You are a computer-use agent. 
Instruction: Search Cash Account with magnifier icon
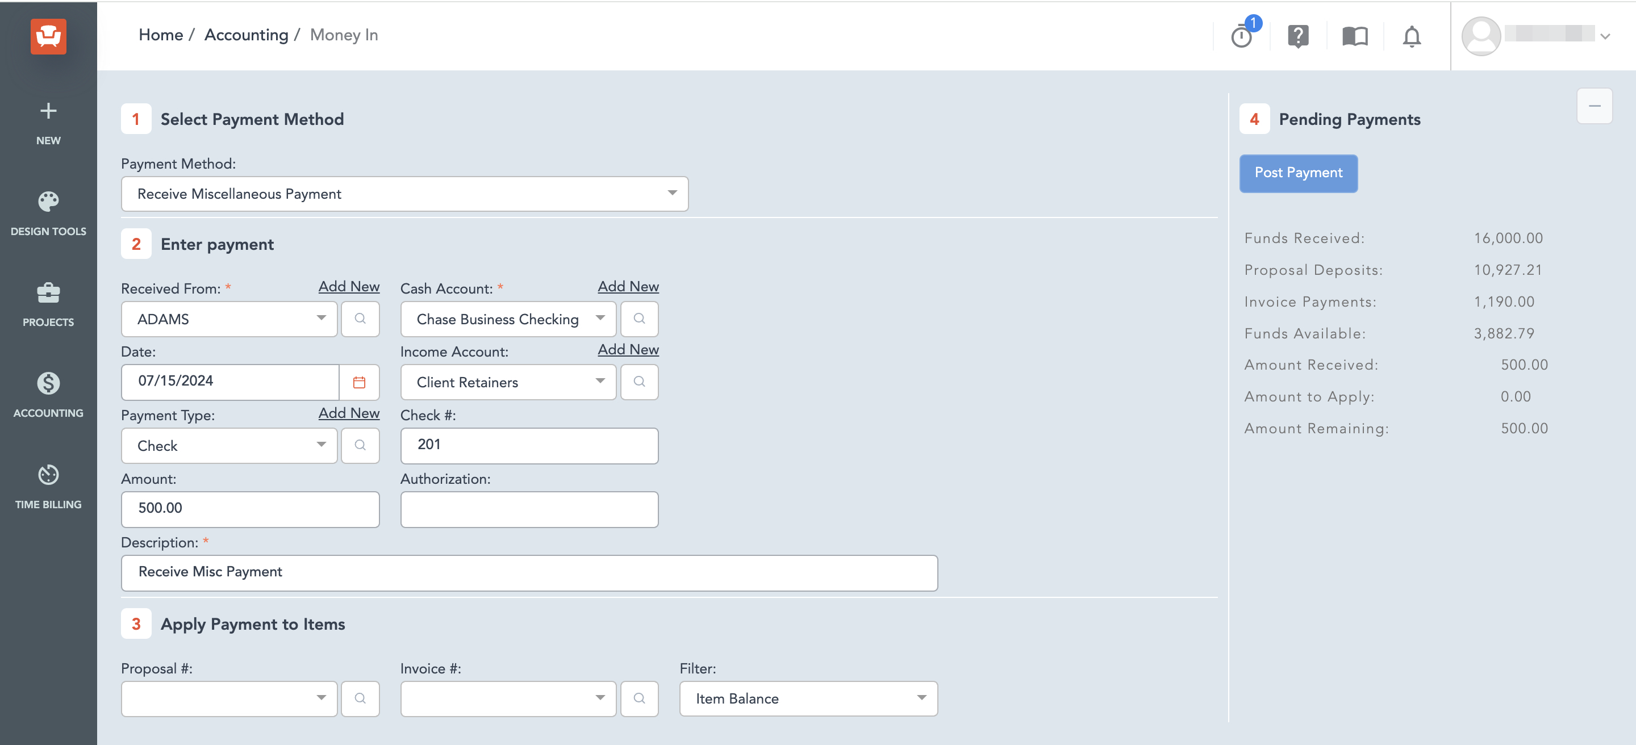pyautogui.click(x=639, y=319)
